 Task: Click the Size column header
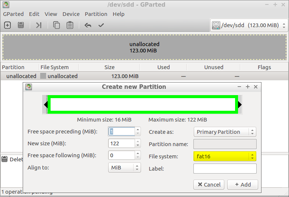109,67
